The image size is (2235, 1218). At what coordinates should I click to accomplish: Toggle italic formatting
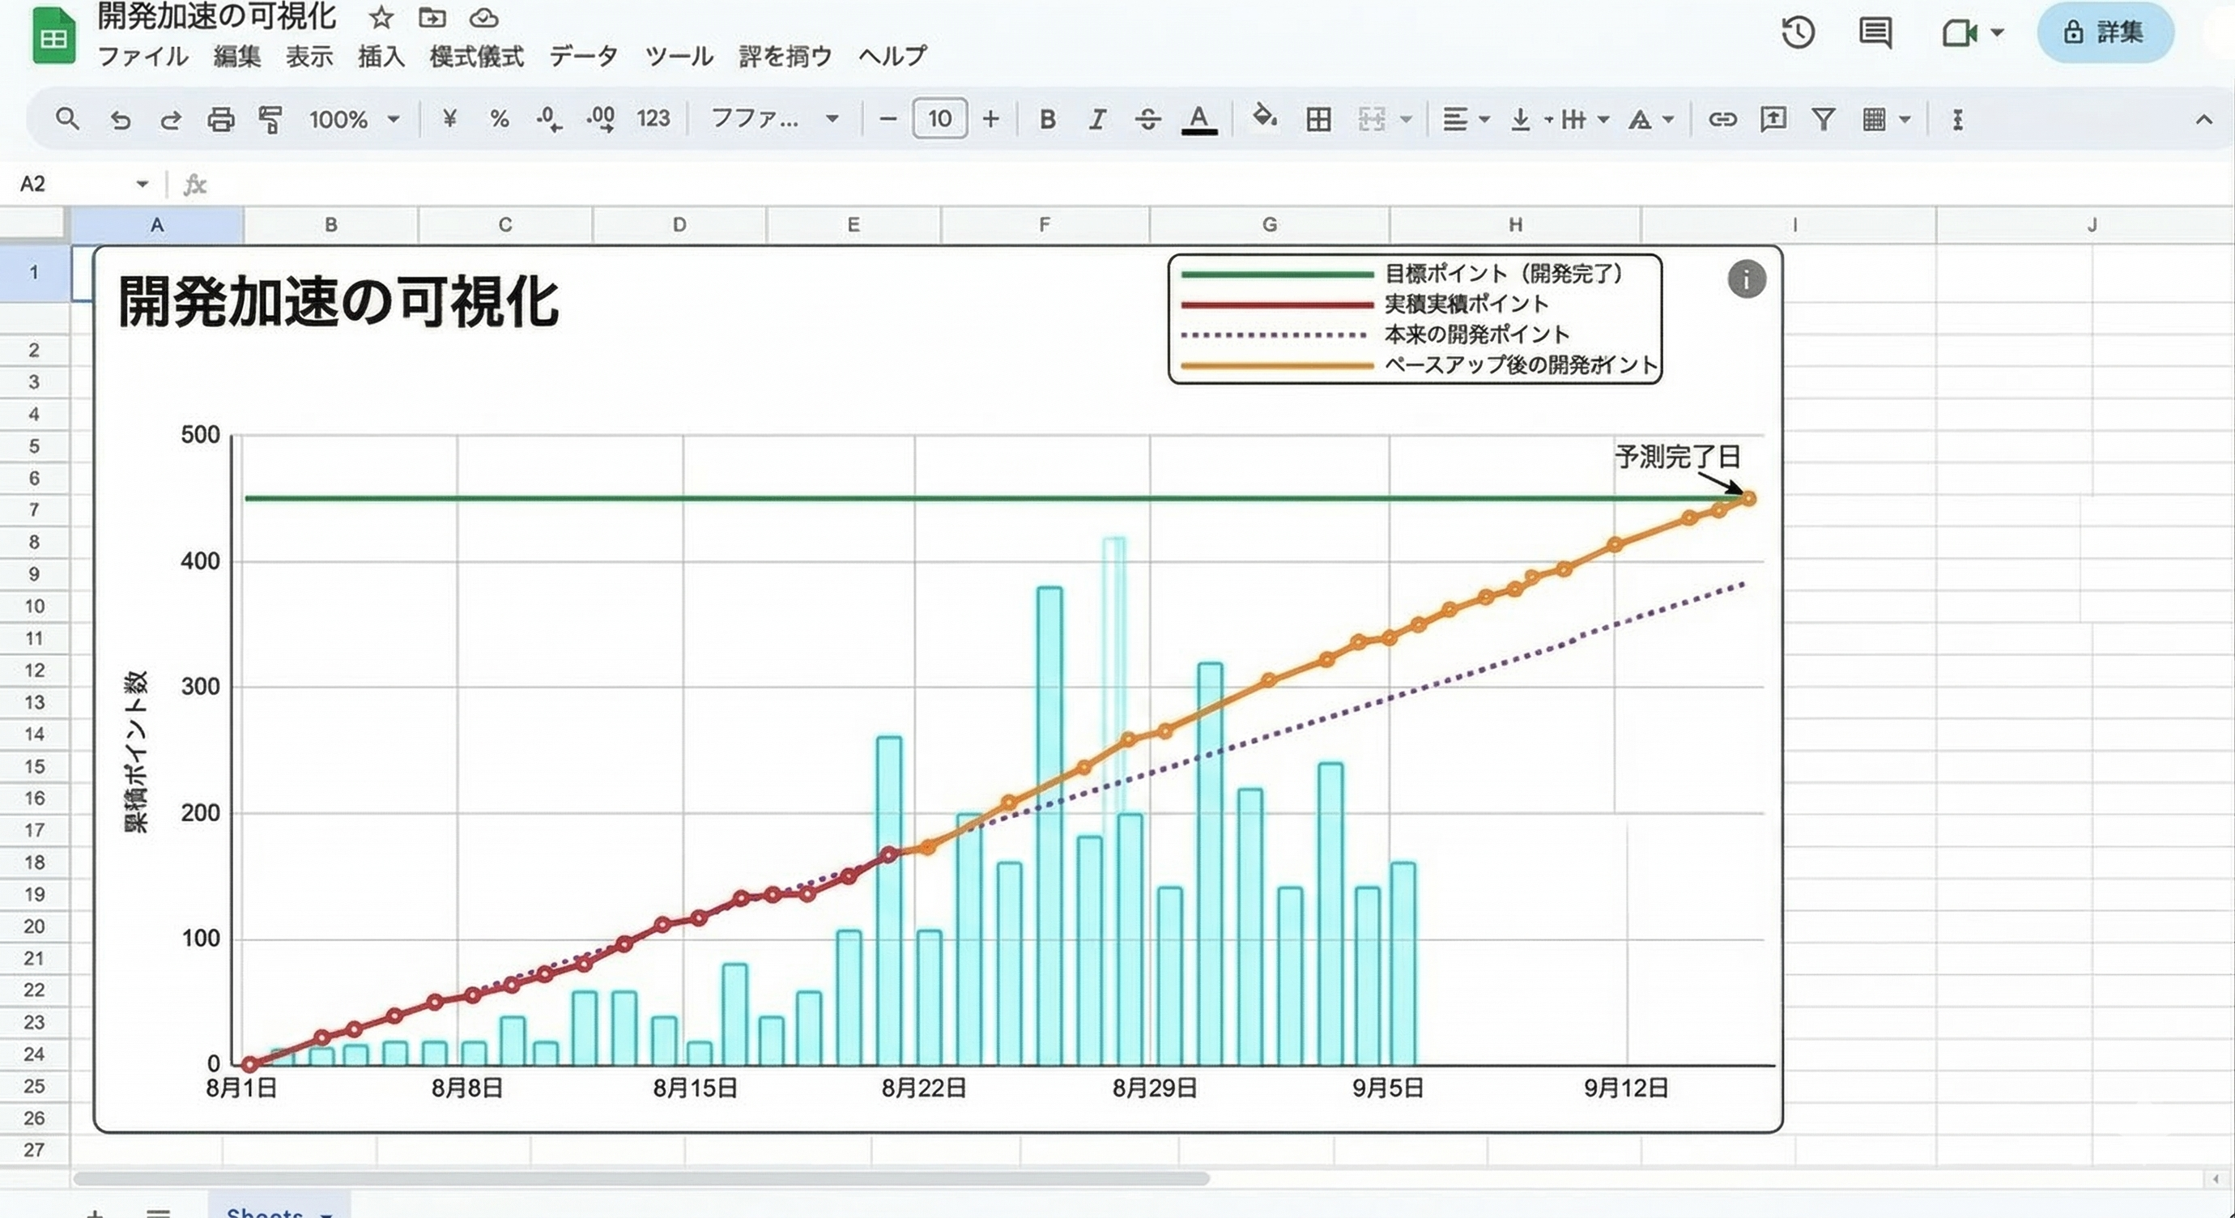tap(1096, 119)
